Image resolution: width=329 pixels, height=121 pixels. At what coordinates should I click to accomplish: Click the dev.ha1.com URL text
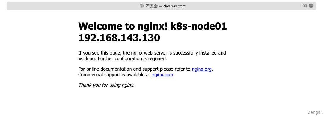click(174, 6)
